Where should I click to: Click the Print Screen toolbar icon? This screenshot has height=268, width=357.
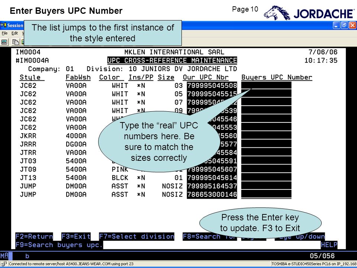pyautogui.click(x=4, y=42)
